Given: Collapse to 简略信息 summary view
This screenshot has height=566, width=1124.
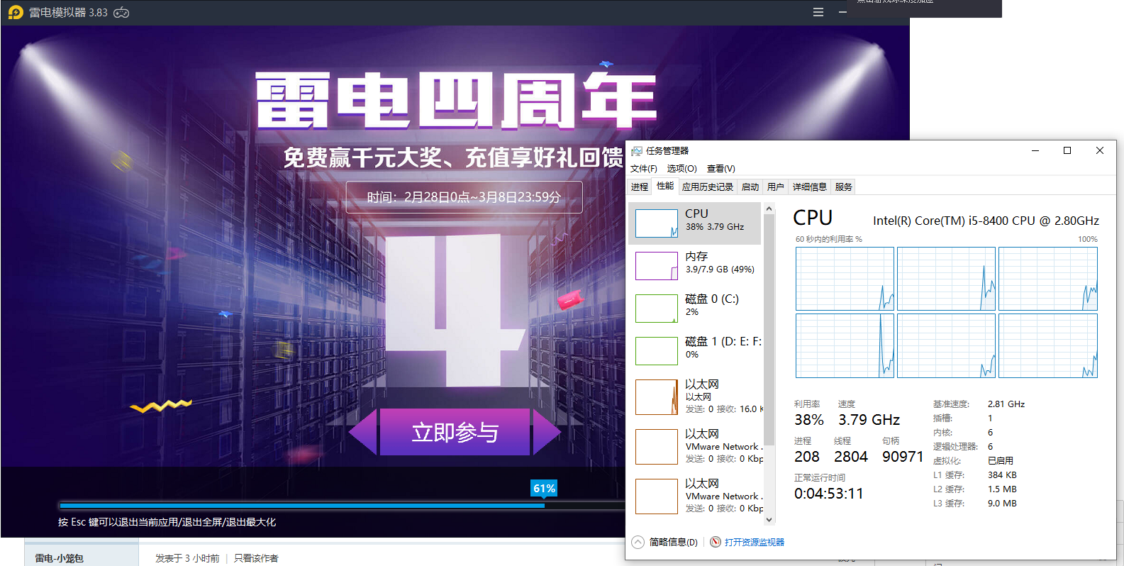Looking at the screenshot, I should [665, 543].
